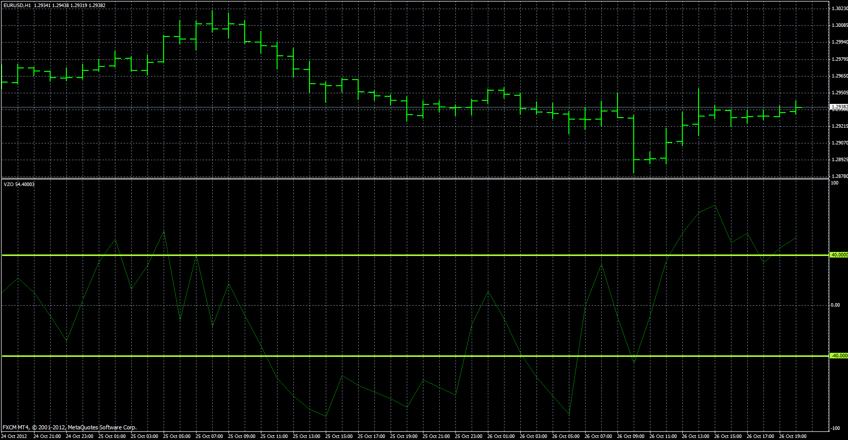Click the 1.29795 price axis label
Viewport: 848px width, 440px height.
pos(840,59)
